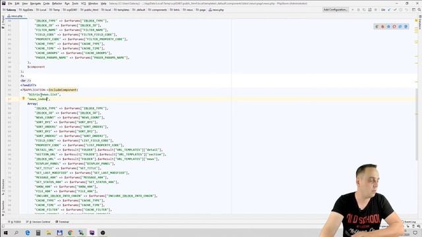The height and width of the screenshot is (237, 422).
Task: Click the floppy disk taskbar icon
Action: pyautogui.click(x=60, y=232)
